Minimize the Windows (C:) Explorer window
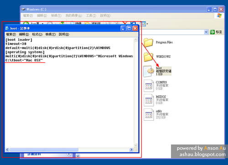The height and width of the screenshot is (165, 228). [209, 10]
